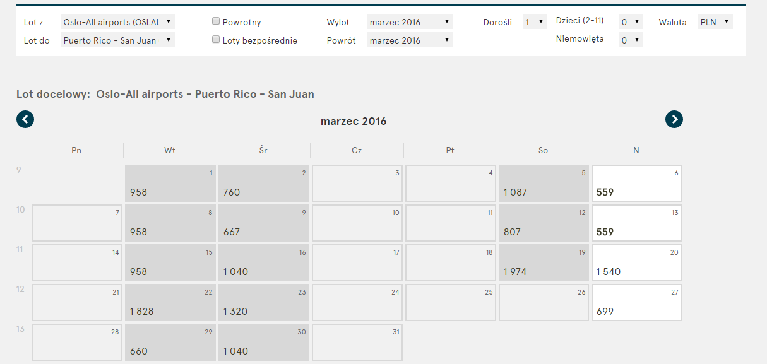Select March 19 fare 1 974
The width and height of the screenshot is (767, 364).
(x=544, y=263)
